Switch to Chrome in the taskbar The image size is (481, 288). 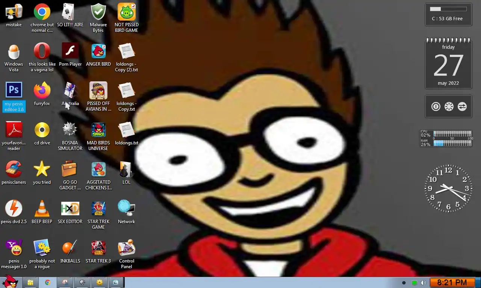[48, 282]
